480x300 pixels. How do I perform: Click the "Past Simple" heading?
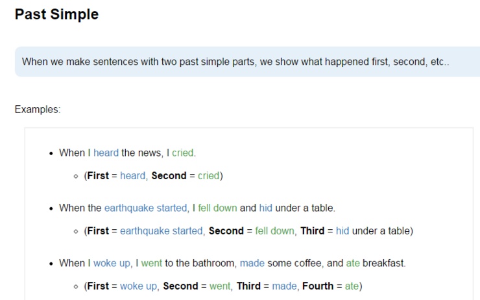[56, 14]
